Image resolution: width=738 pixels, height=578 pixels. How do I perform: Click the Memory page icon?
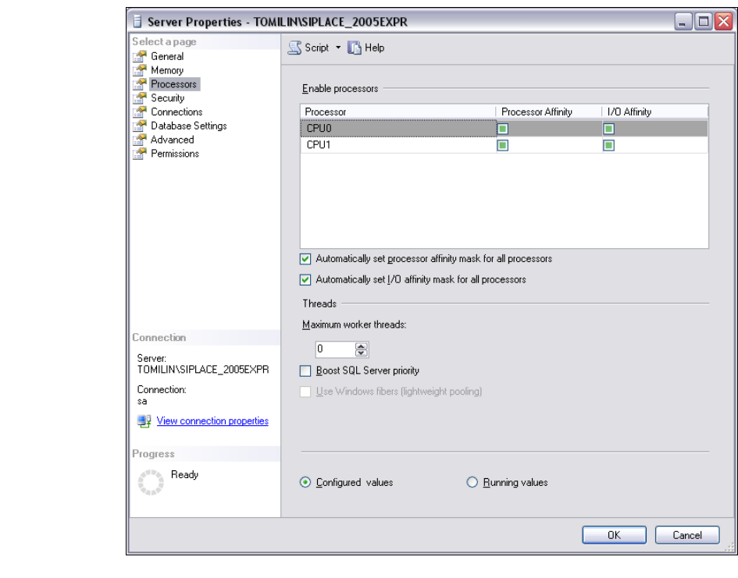[x=139, y=70]
